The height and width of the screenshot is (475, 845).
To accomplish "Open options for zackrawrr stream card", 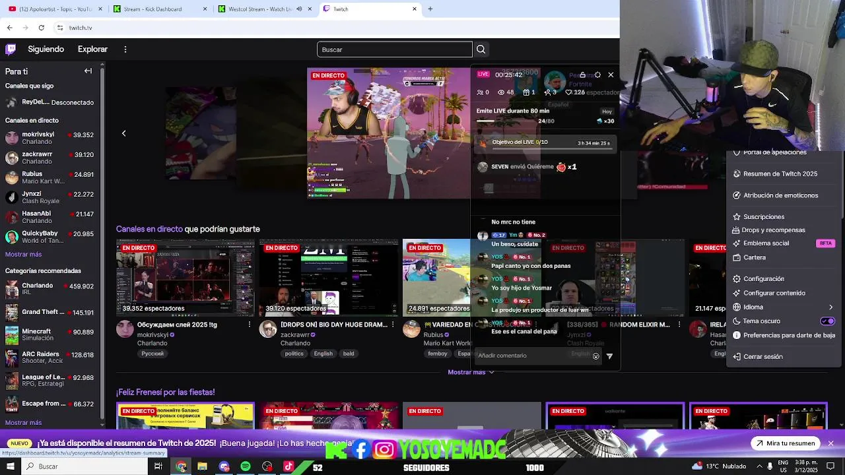I will [393, 325].
